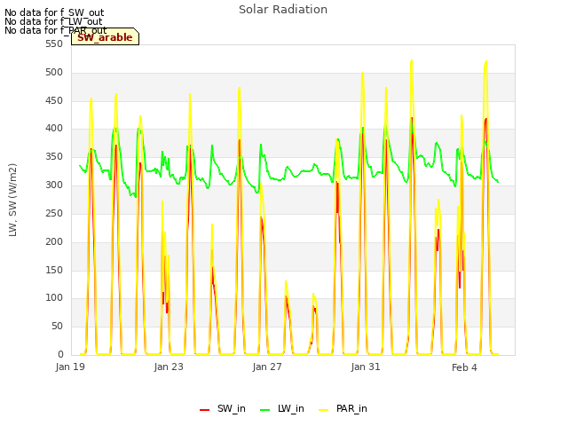Image resolution: width=568 pixels, height=426 pixels.
Task: Click the Jan 31 x-axis tick label
Action: tap(366, 367)
